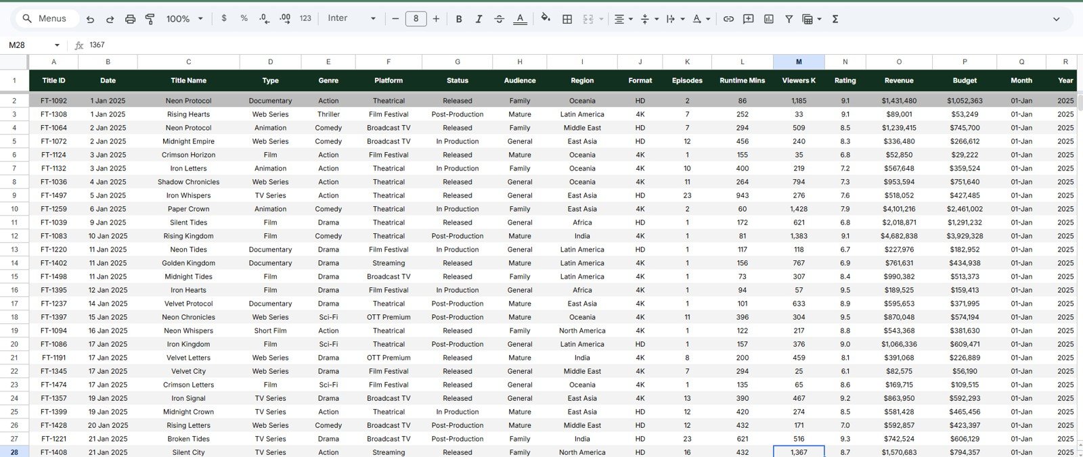This screenshot has height=457, width=1083.
Task: Select the cell with revenue $4,682,838
Action: [x=899, y=236]
